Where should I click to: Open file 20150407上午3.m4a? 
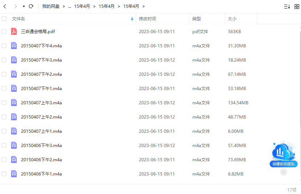tap(41, 103)
